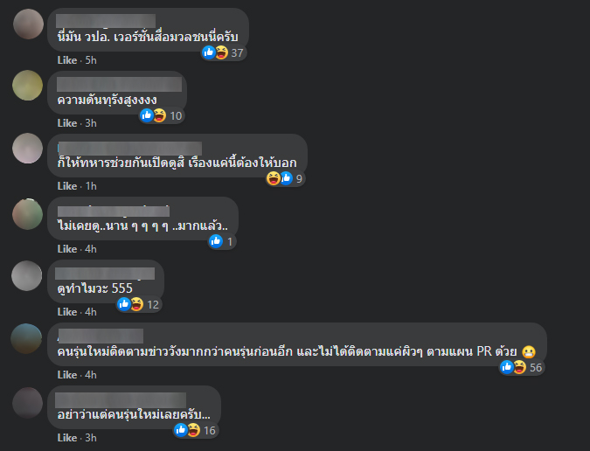This screenshot has width=590, height=451.
Task: Open the 1h timestamp link
Action: click(91, 186)
